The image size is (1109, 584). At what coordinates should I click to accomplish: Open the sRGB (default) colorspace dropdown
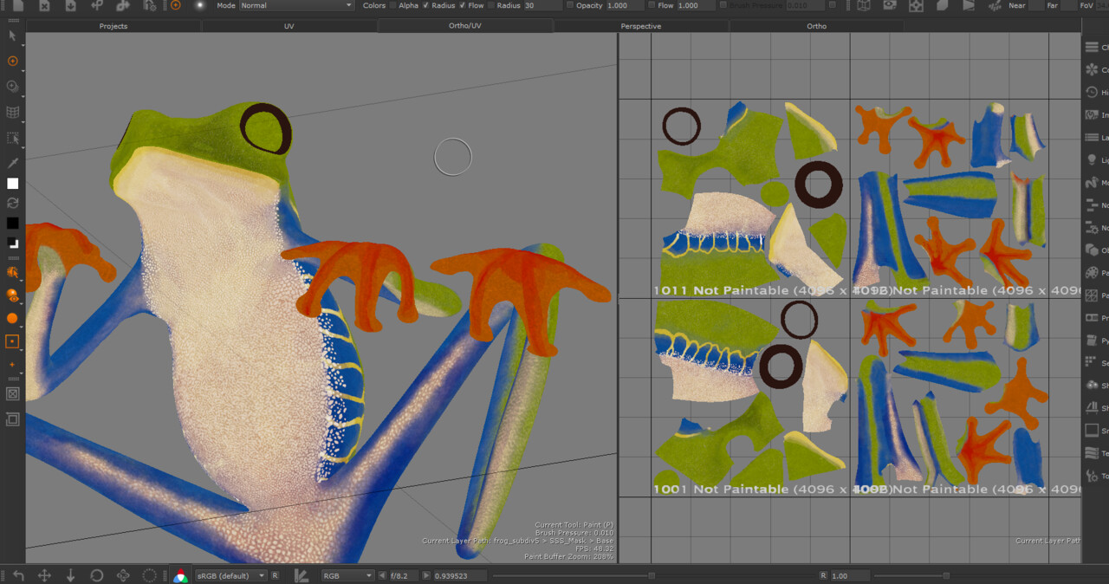(231, 575)
